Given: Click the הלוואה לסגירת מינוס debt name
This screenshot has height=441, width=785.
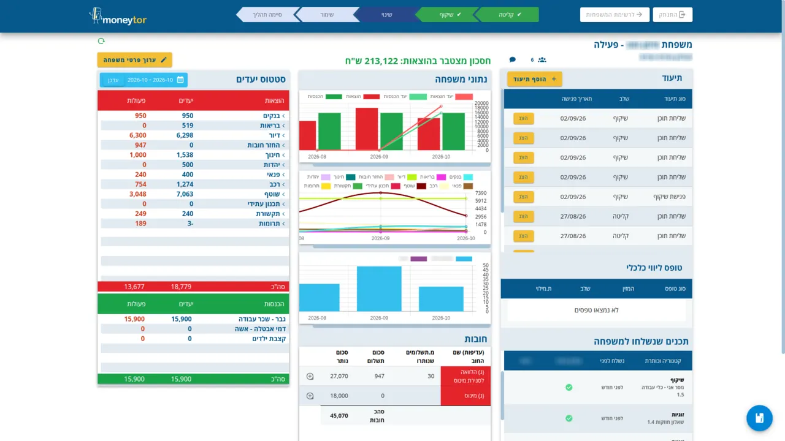Looking at the screenshot, I should pos(465,376).
